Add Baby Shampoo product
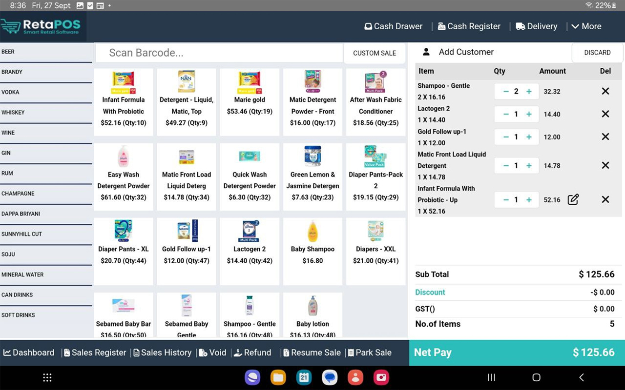625x390 pixels. coord(312,252)
